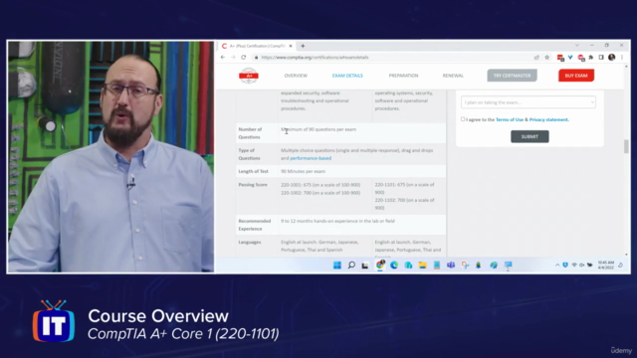Screen dimensions: 637x358
Task: Open Chrome three-dot menu
Action: pos(622,58)
